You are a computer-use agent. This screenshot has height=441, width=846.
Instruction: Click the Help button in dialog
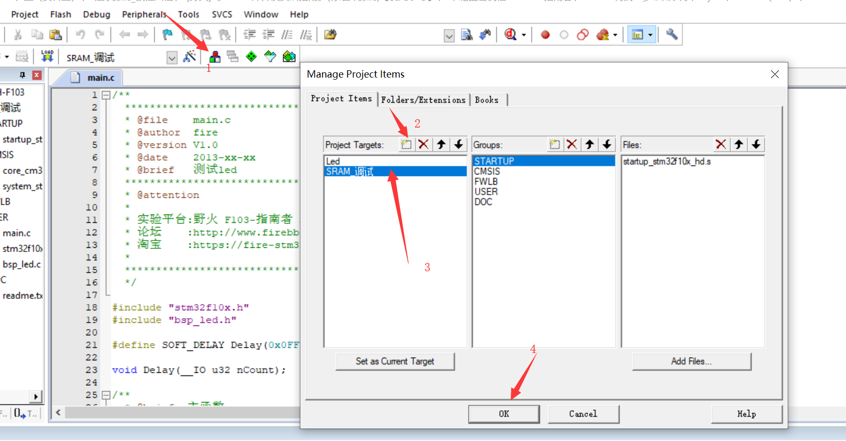[x=747, y=414]
